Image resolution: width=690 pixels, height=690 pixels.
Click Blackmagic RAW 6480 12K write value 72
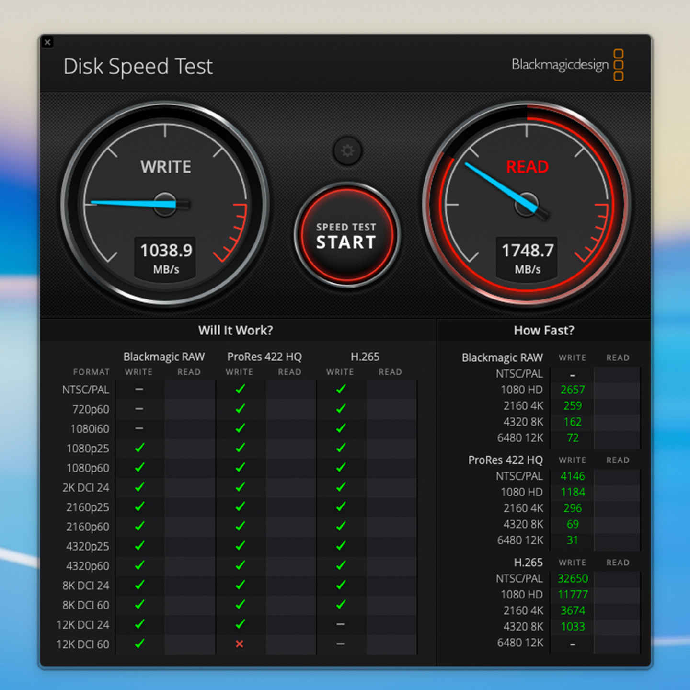pos(573,438)
